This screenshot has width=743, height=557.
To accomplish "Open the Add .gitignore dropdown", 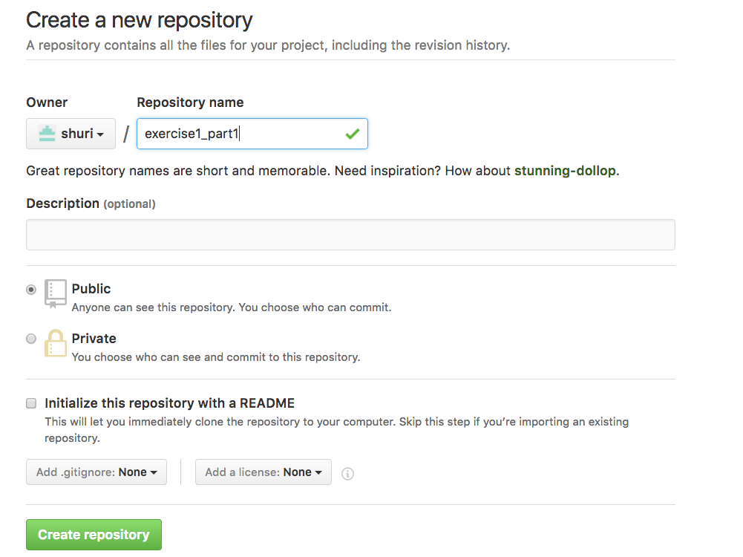I will pos(96,472).
